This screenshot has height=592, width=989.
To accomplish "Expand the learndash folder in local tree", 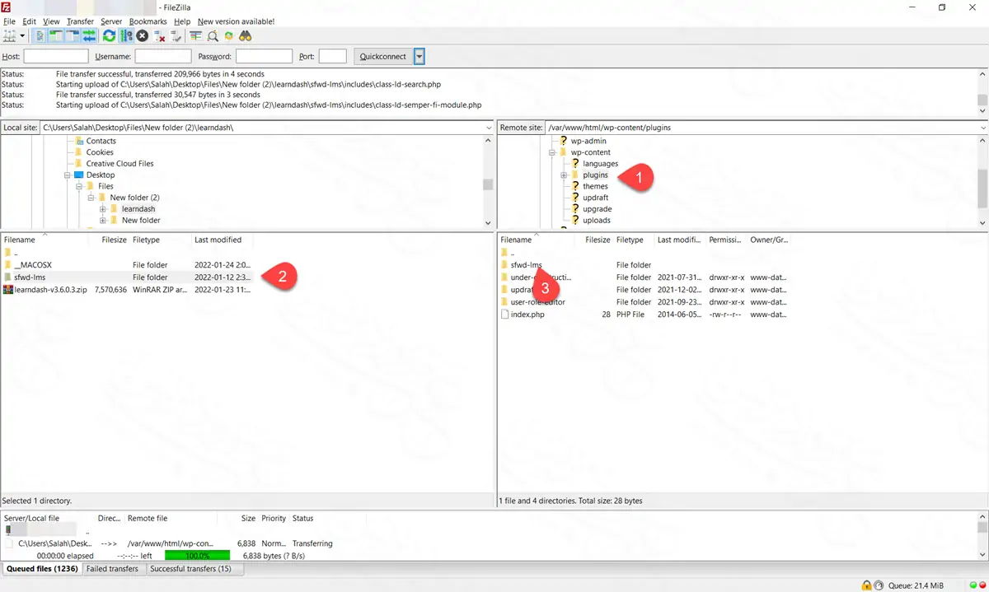I will click(103, 209).
